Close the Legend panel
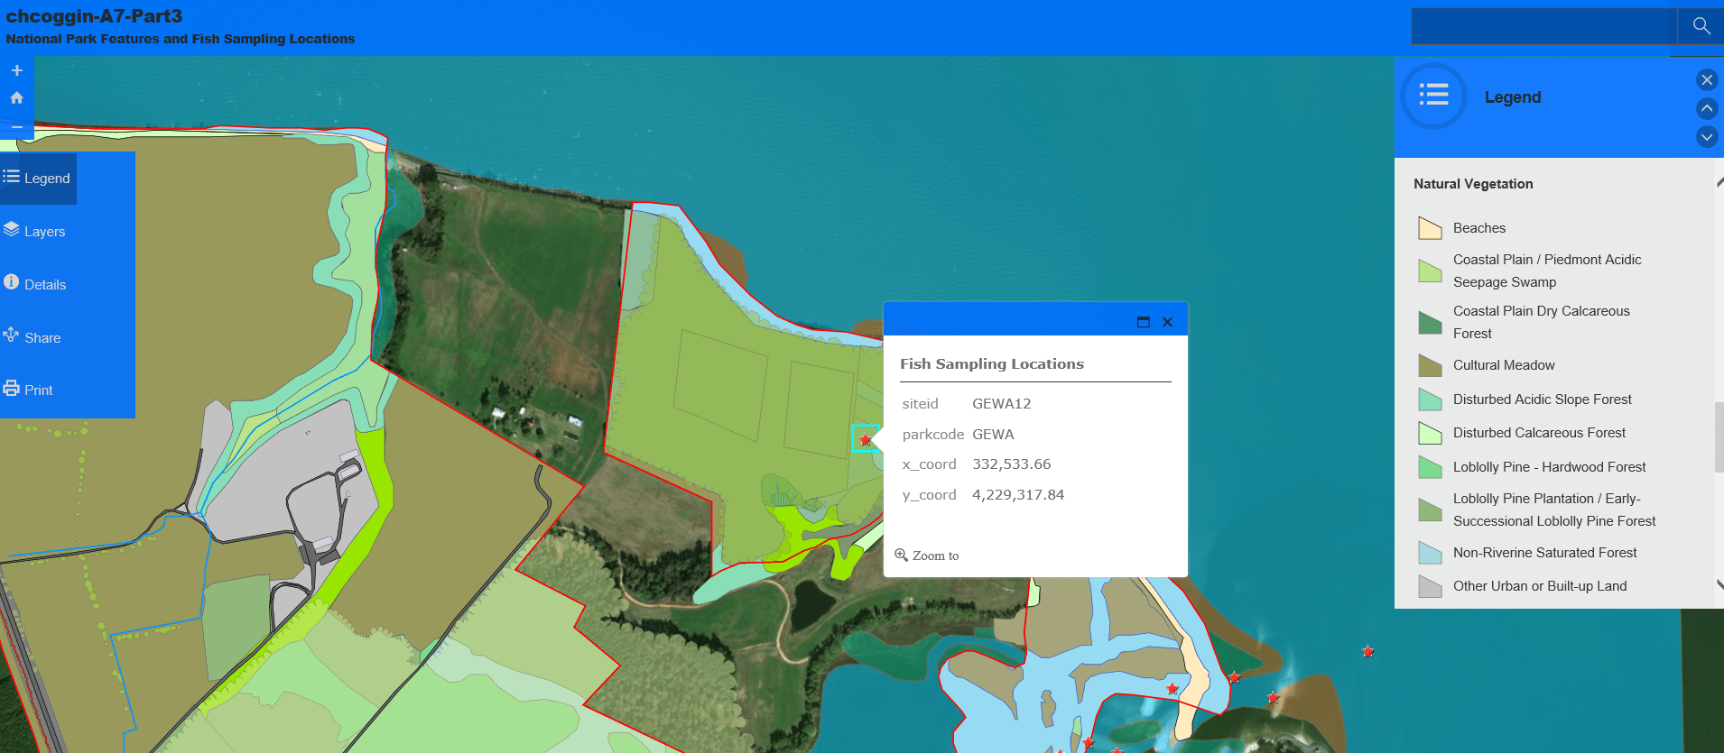Screen dimensions: 1724x753 [x=1706, y=80]
